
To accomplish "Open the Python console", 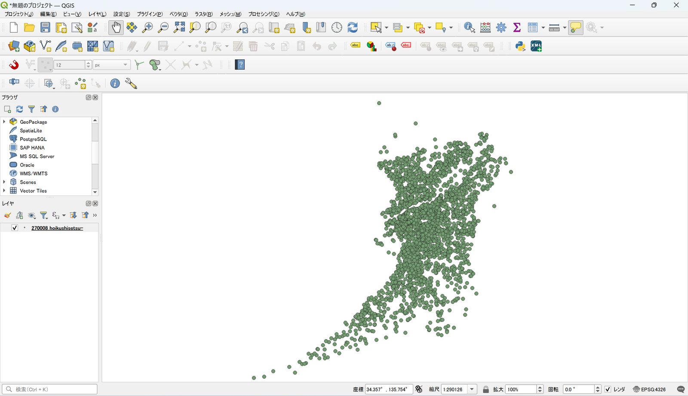I will (x=520, y=46).
